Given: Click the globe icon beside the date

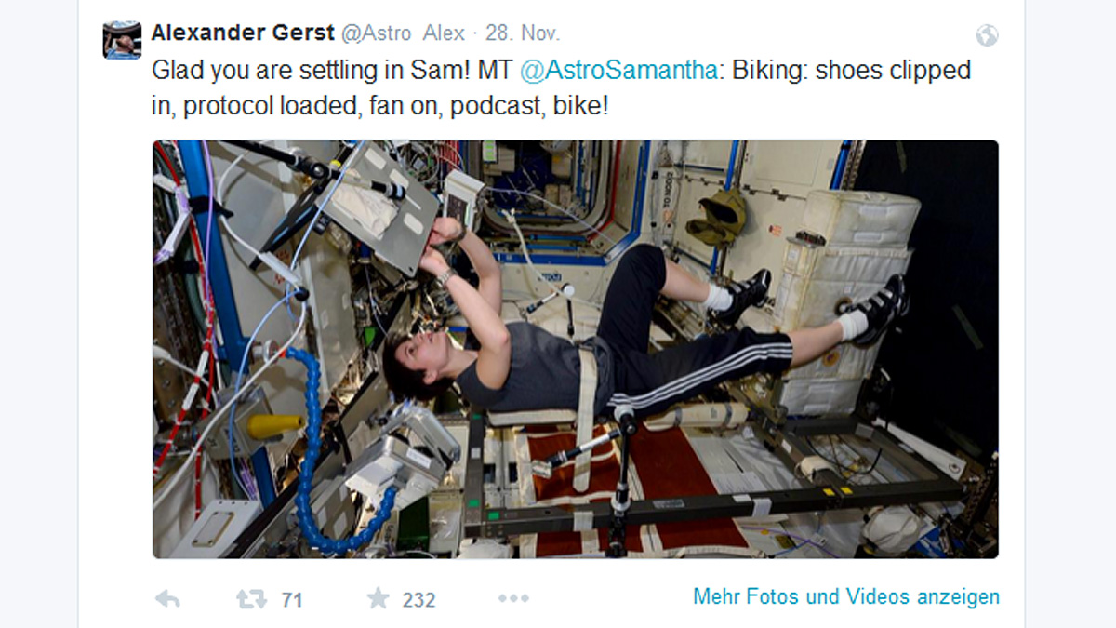Looking at the screenshot, I should click(x=987, y=35).
